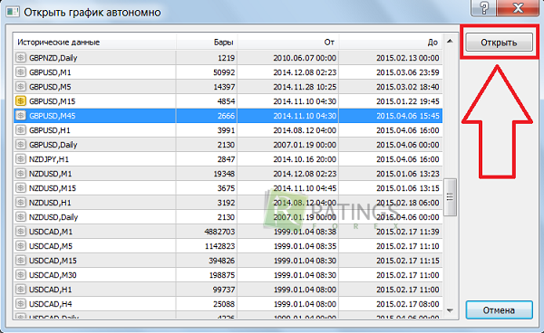The image size is (544, 333).
Task: Click the GBPUSD,Daily row icon
Action: (x=21, y=145)
